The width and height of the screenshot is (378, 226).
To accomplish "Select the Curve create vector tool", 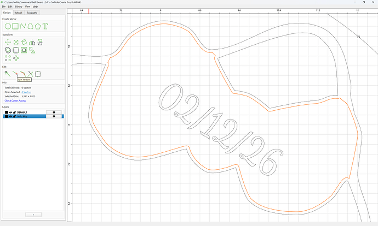I will tap(30, 26).
